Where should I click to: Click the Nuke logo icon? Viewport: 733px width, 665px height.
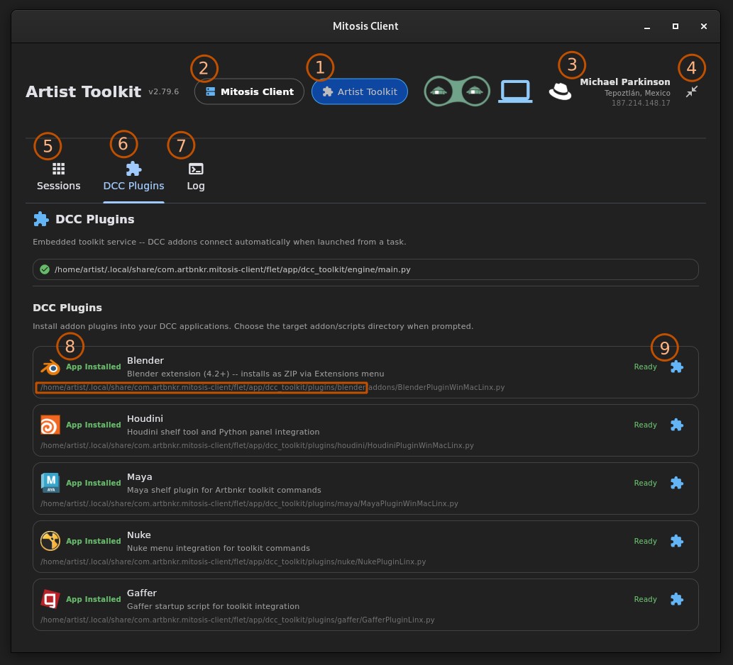pos(50,541)
